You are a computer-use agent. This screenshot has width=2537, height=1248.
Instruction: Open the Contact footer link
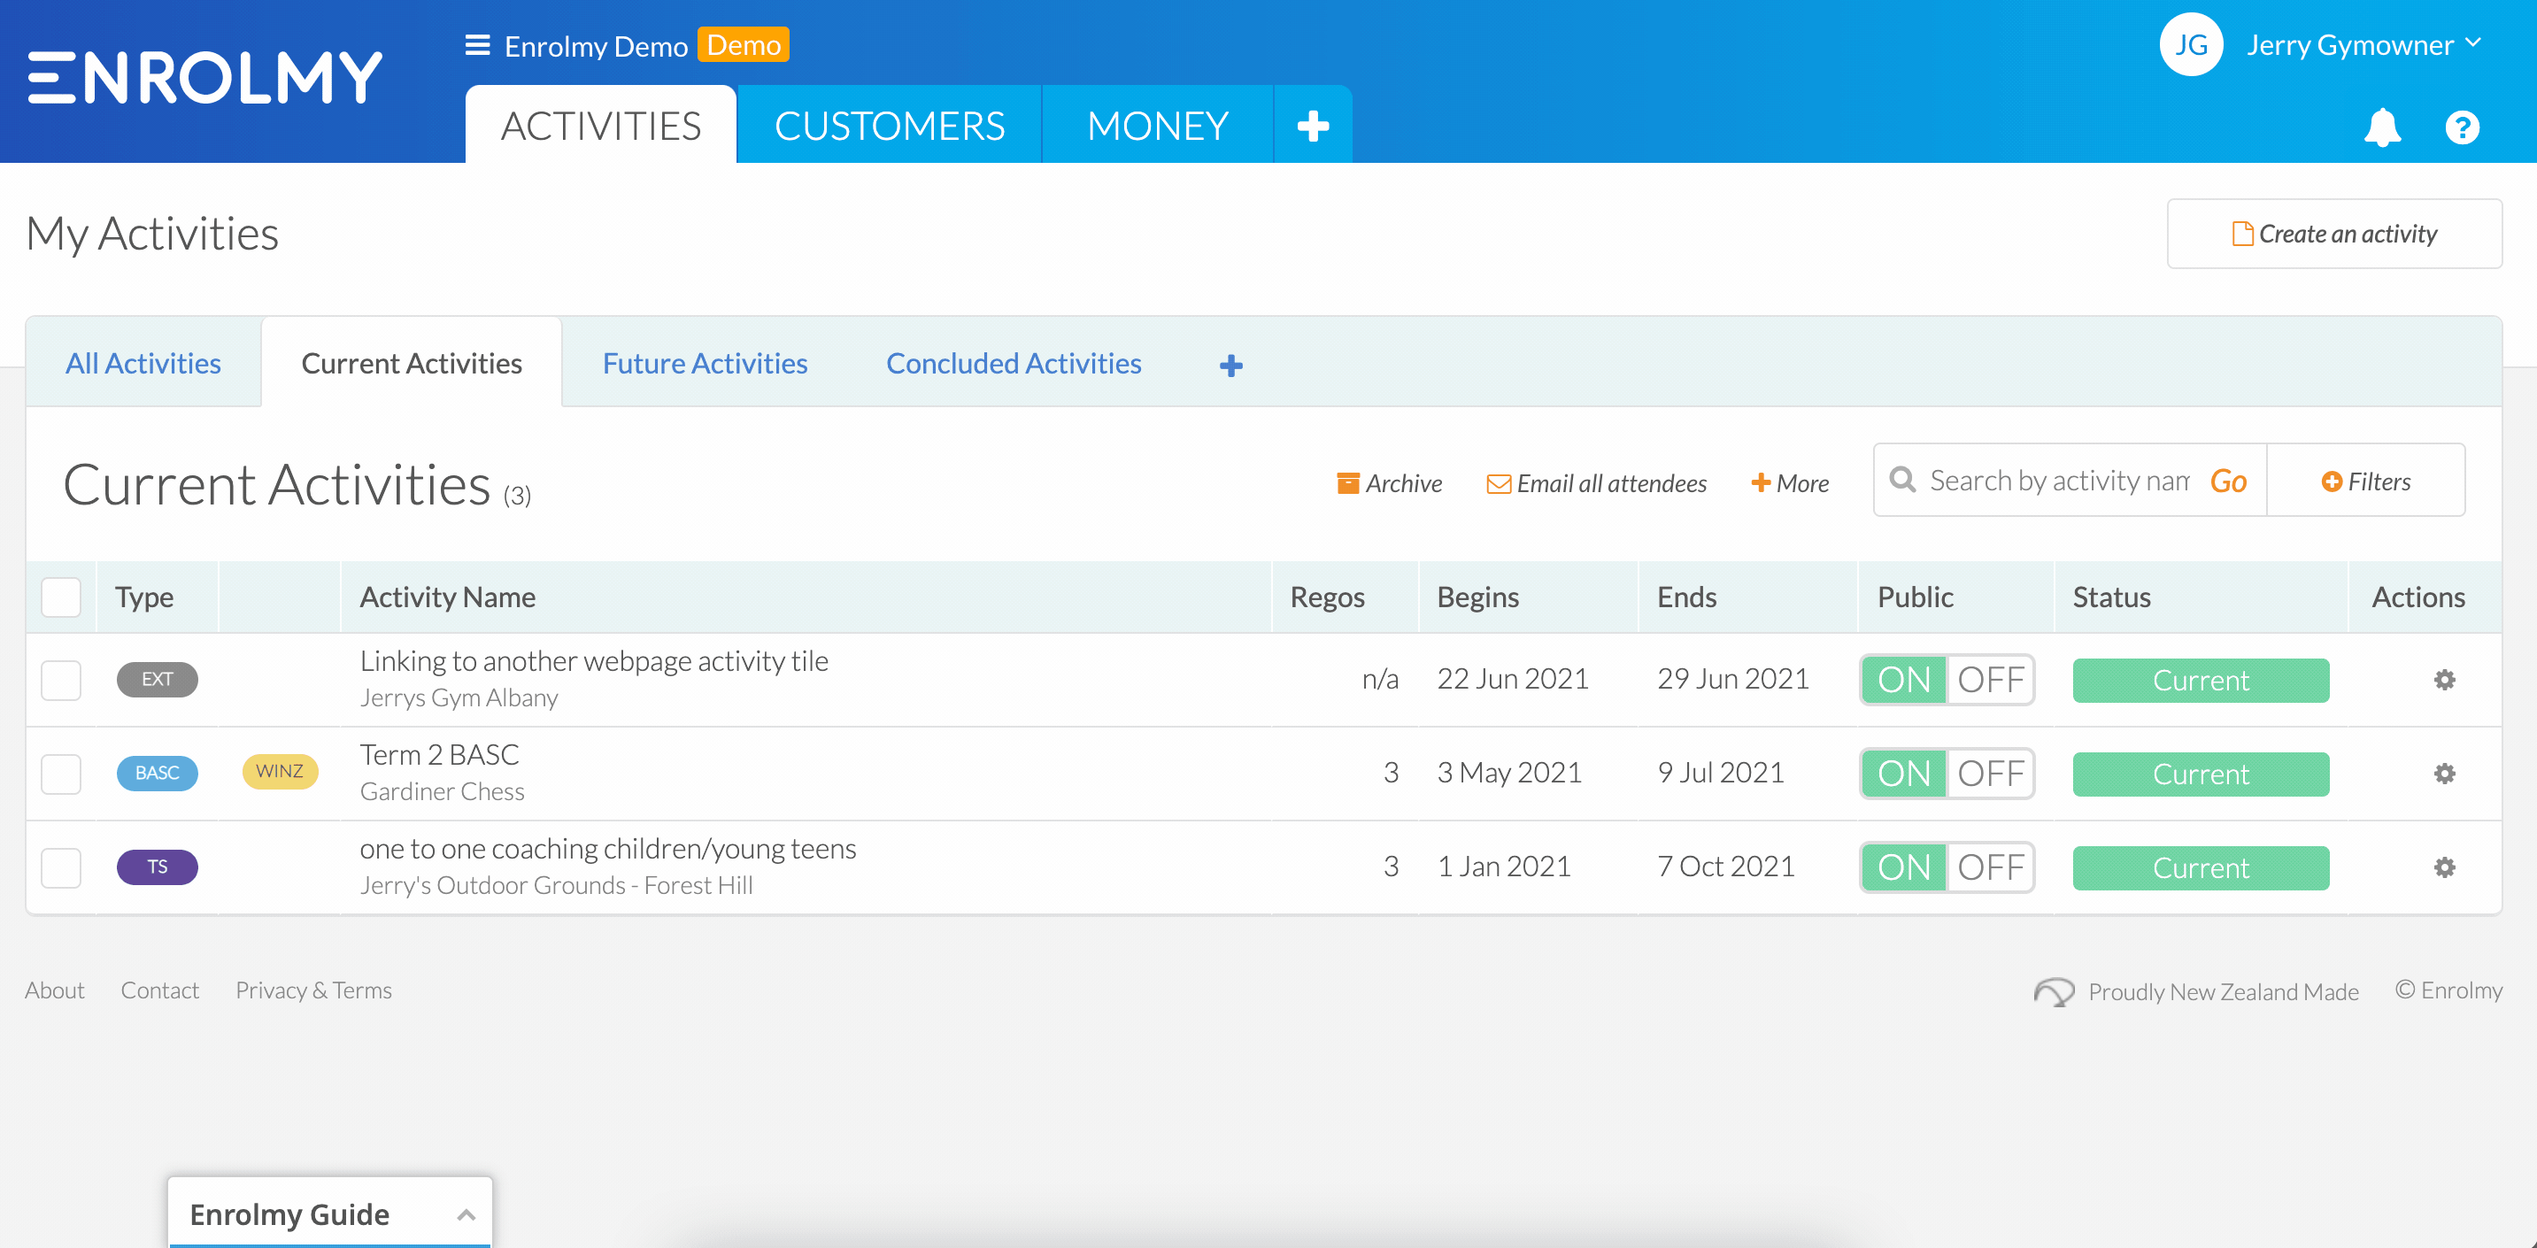pos(159,990)
